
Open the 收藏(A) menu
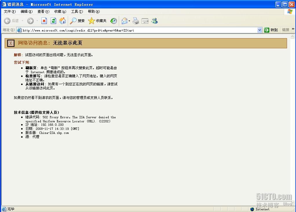[60, 12]
